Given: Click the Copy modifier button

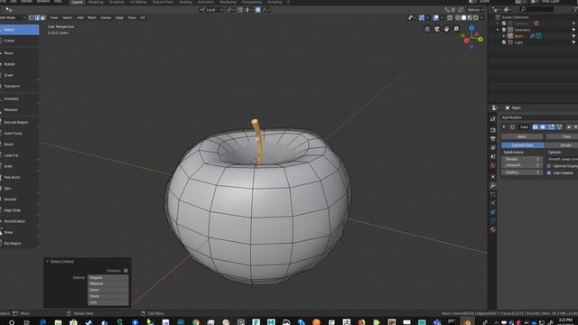Looking at the screenshot, I should (x=562, y=136).
